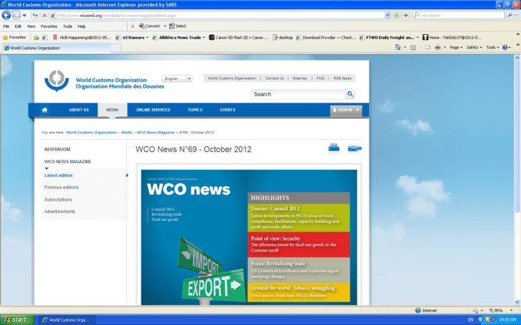
Task: Click the FAQ link
Action: (x=320, y=78)
